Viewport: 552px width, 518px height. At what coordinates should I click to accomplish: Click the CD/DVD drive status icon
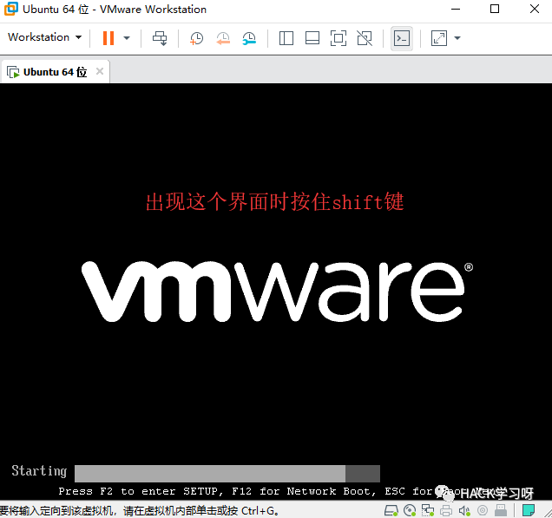[410, 510]
